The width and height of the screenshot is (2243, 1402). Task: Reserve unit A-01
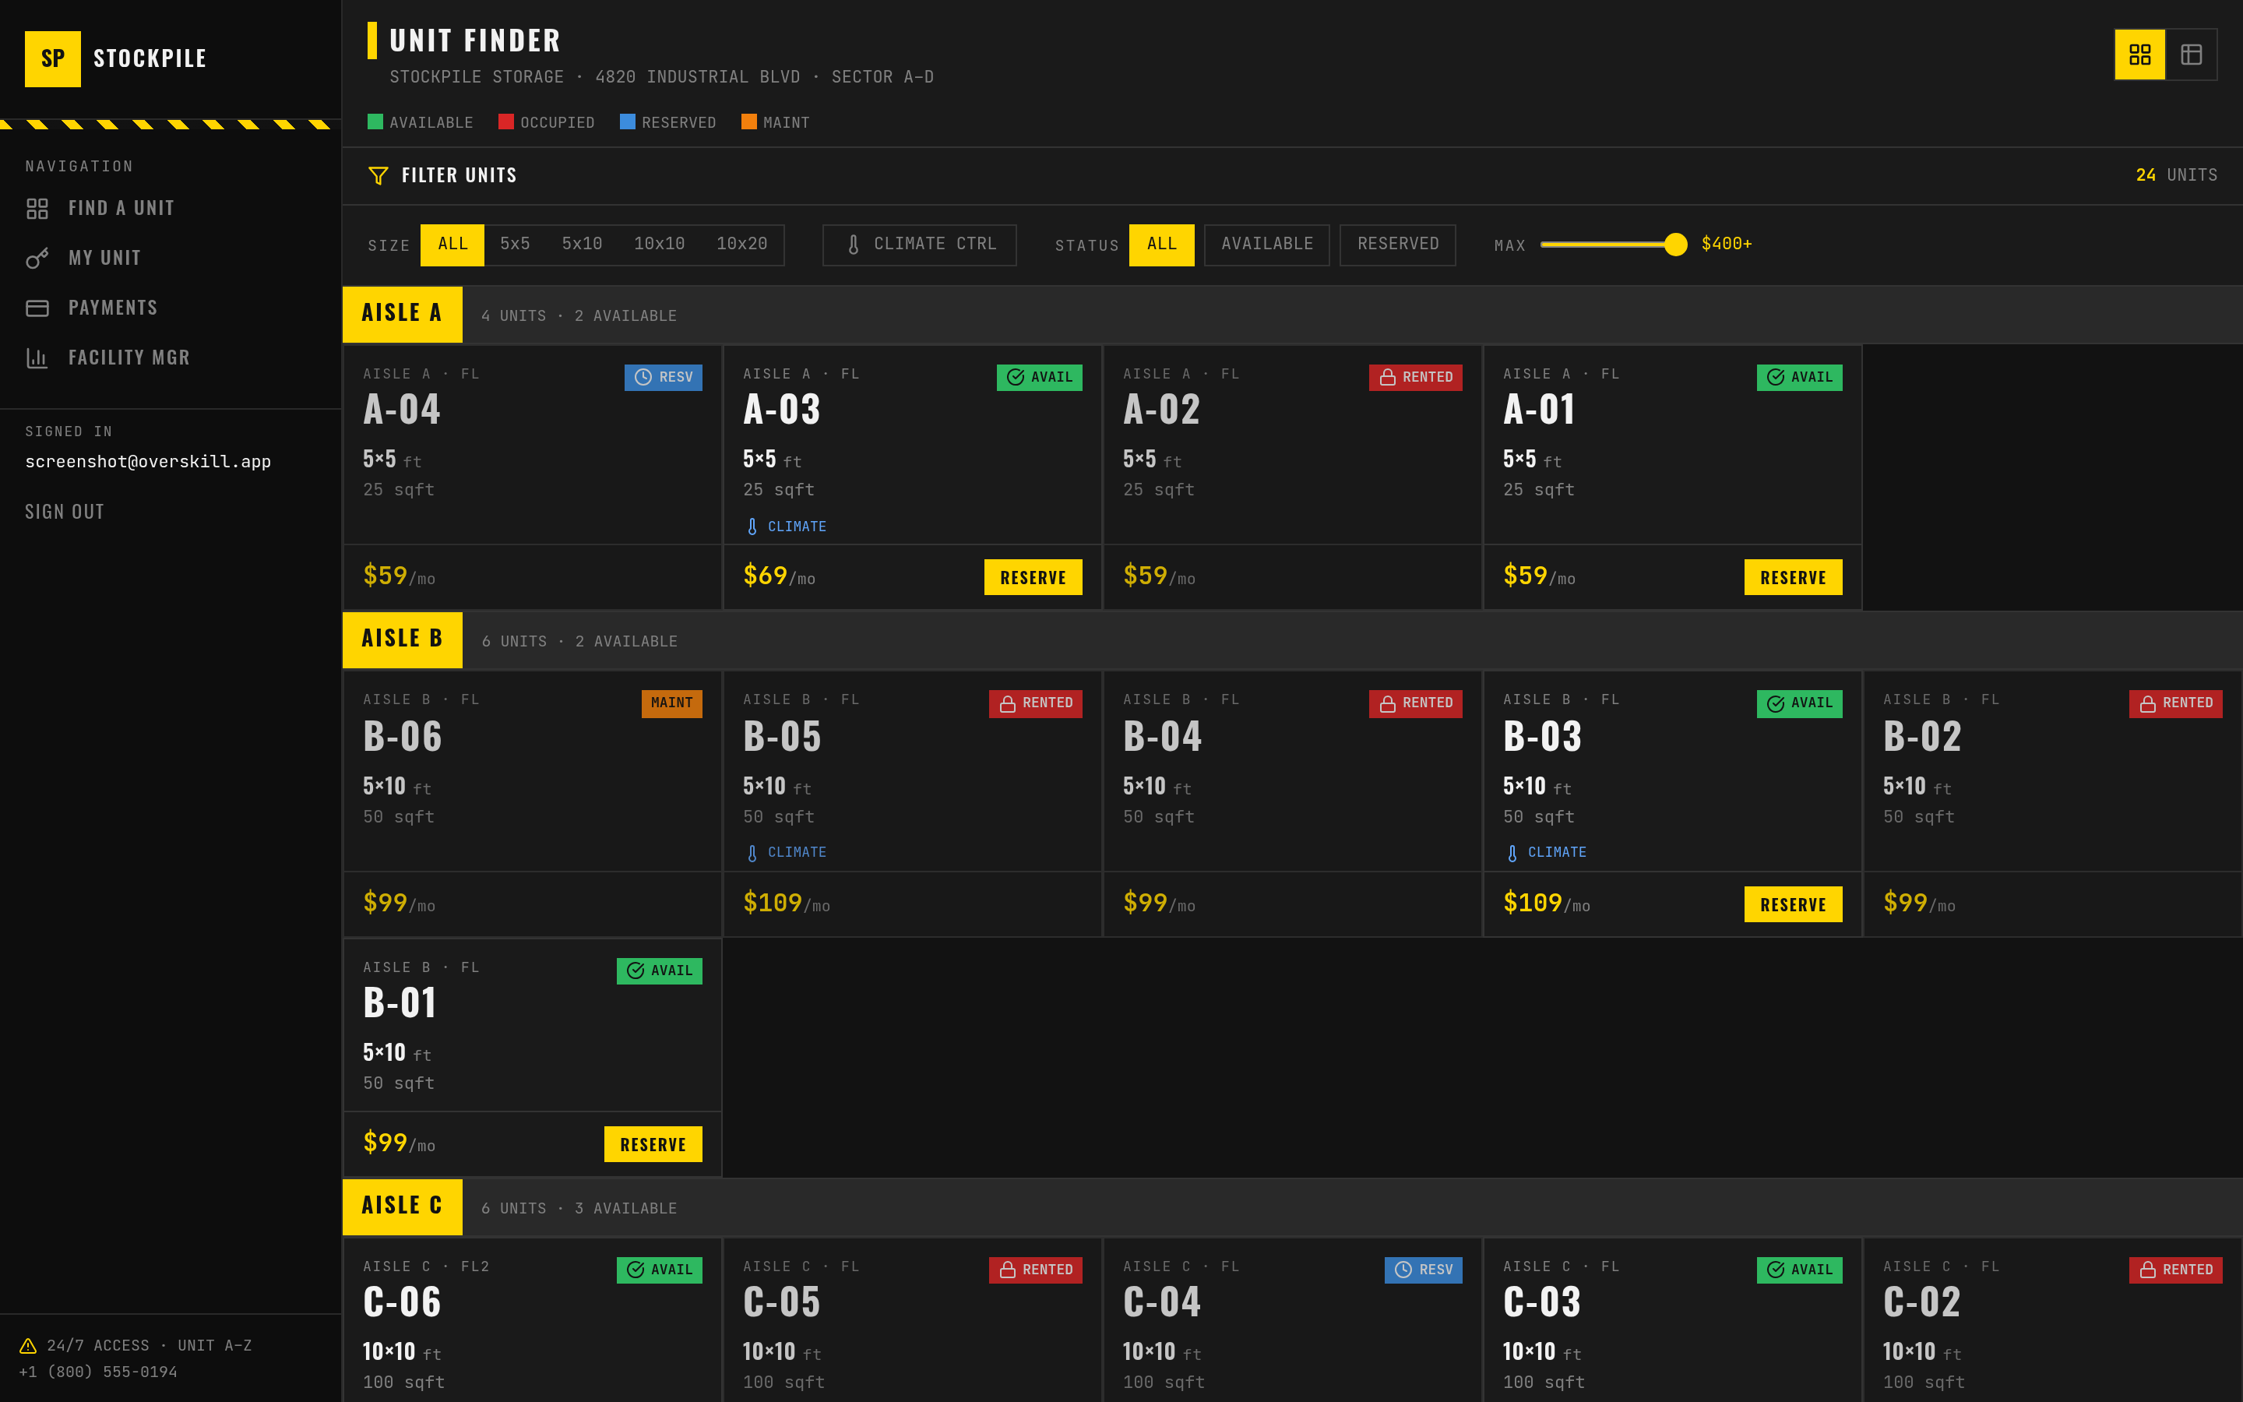coord(1793,578)
